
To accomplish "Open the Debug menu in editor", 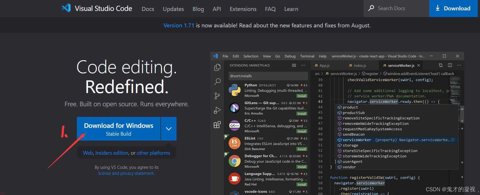I will pos(290,56).
